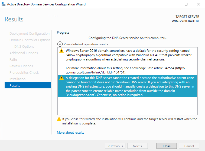This screenshot has height=151, width=205.
Task: Click warning icon beside cryptography algorithms message
Action: (61, 51)
